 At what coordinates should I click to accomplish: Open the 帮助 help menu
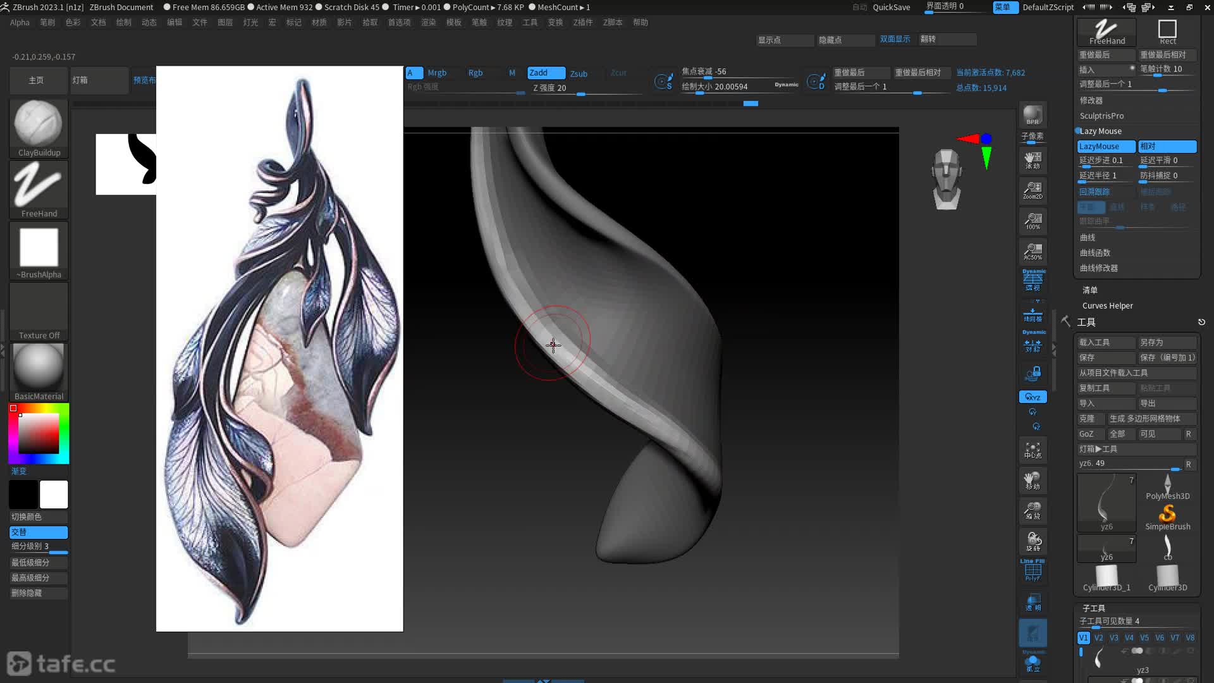click(641, 22)
